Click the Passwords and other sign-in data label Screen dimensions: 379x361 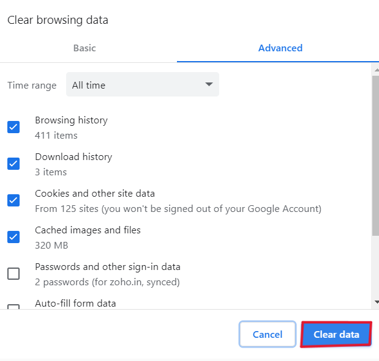[108, 267]
